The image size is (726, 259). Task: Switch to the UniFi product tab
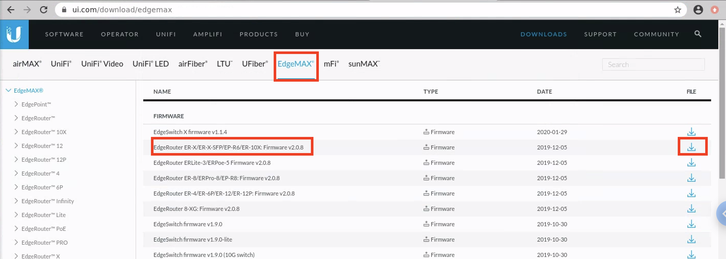[x=61, y=64]
